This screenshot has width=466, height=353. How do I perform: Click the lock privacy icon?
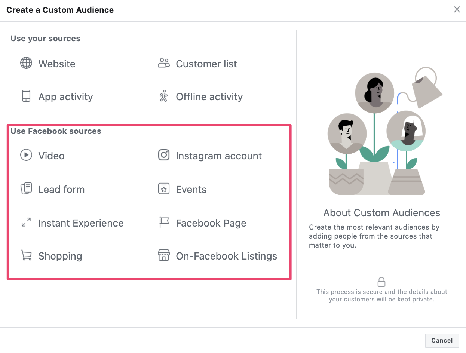(x=381, y=281)
